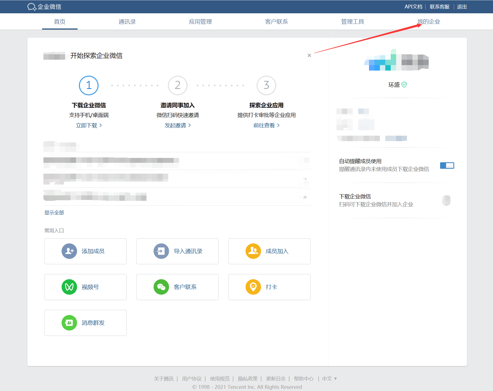
Task: Click the step 3 circle icon
Action: 266,85
